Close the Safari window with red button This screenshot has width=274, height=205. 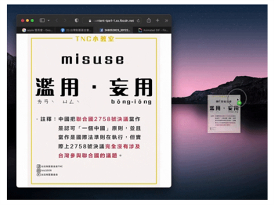(x=22, y=21)
